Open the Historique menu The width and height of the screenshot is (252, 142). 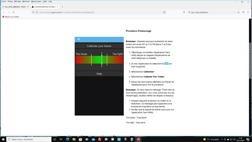click(x=26, y=2)
